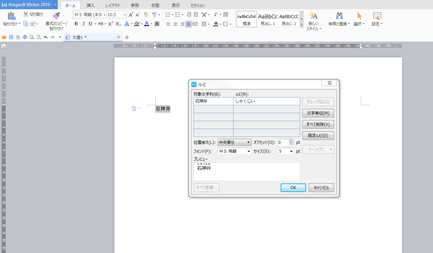The image size is (433, 253).
Task: Expand the styles gallery list
Action: pyautogui.click(x=301, y=24)
